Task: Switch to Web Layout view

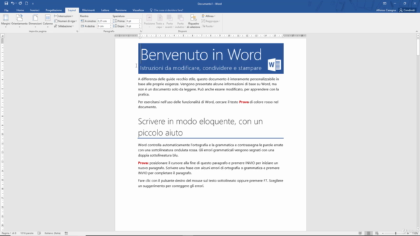Action: point(377,233)
